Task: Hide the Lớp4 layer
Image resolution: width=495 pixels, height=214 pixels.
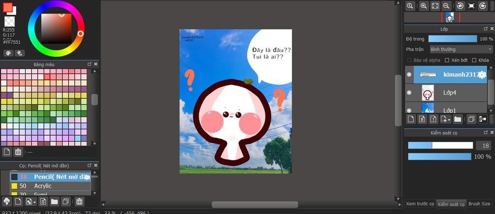Action: click(409, 93)
